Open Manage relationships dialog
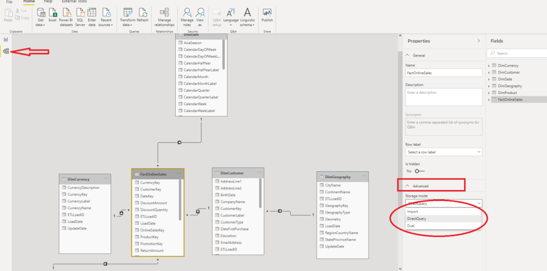This screenshot has height=271, width=547. [x=165, y=18]
